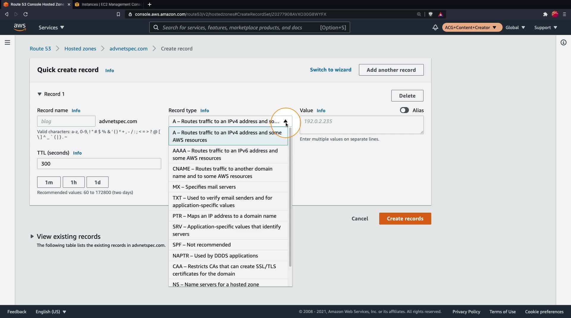Image resolution: width=571 pixels, height=318 pixels.
Task: Go to Hosted zones breadcrumb
Action: tap(80, 49)
